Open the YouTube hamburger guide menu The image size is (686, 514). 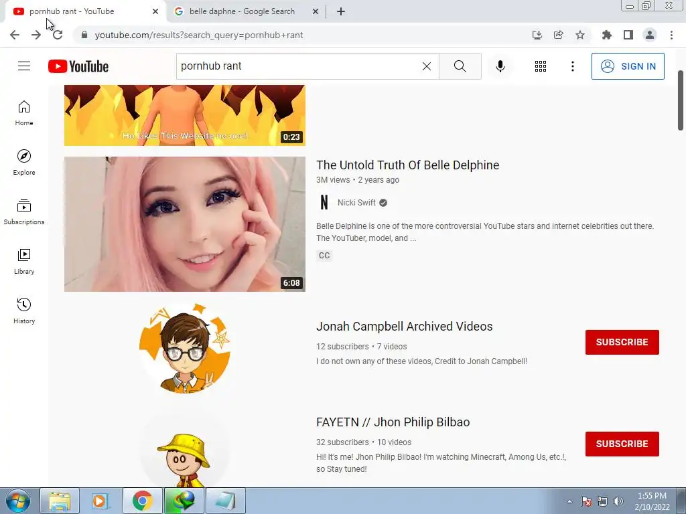tap(24, 66)
